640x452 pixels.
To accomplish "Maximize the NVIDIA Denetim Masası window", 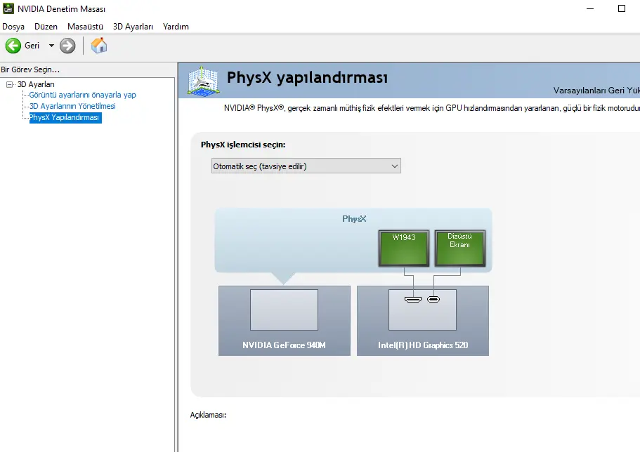I will click(x=622, y=8).
